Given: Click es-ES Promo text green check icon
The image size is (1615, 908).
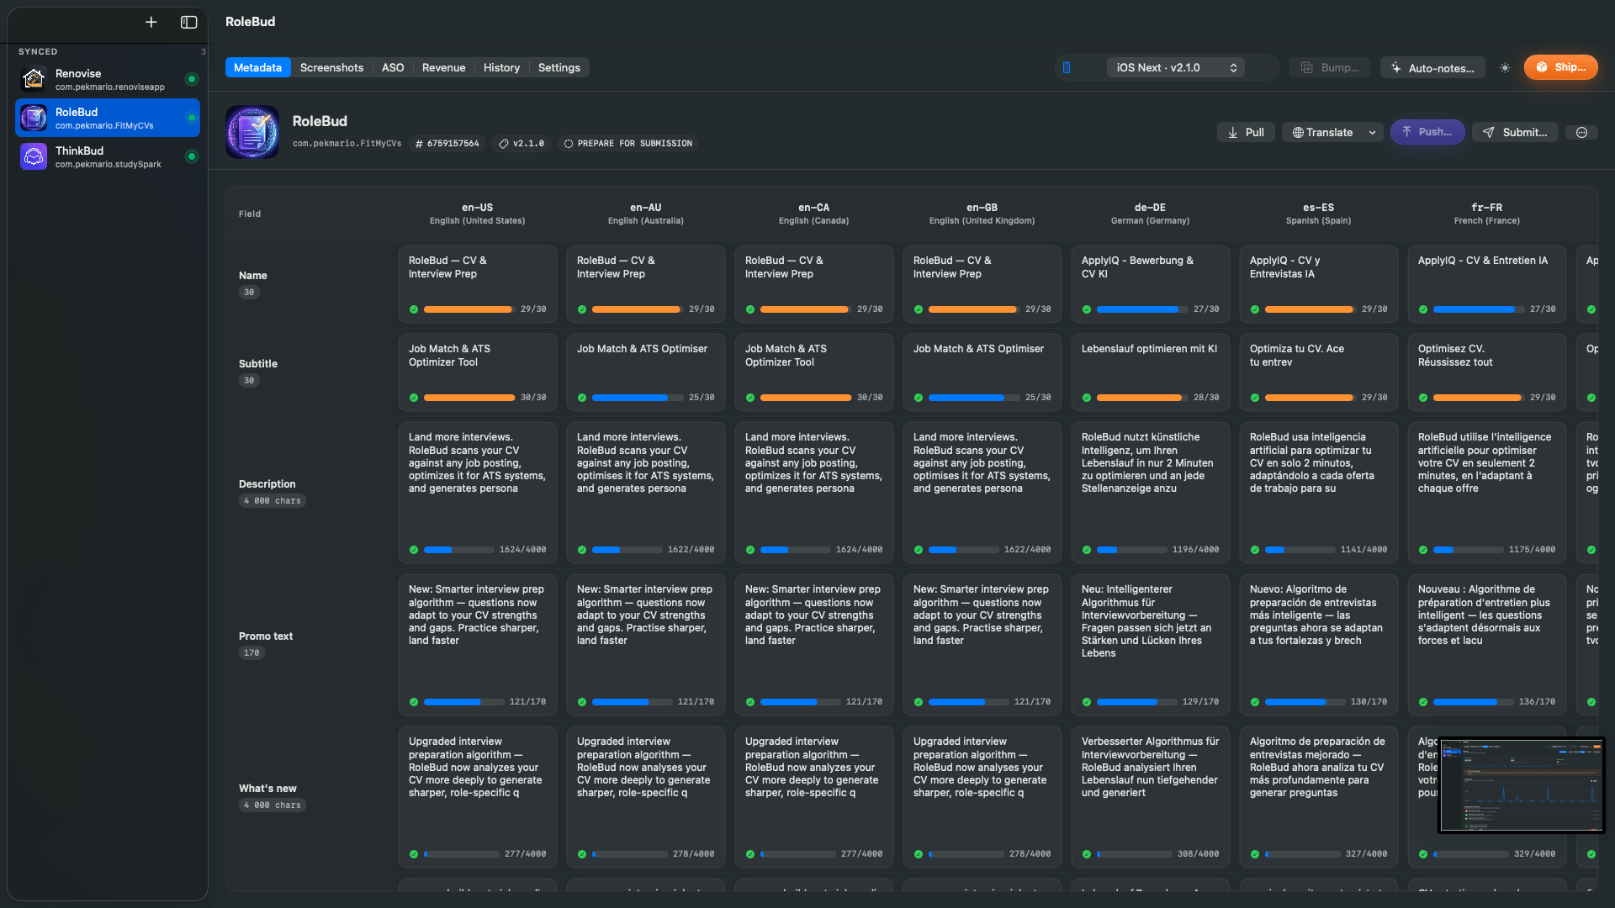Looking at the screenshot, I should 1254,702.
